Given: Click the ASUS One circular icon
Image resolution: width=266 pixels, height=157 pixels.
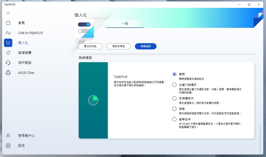Looking at the screenshot, I should (x=8, y=73).
